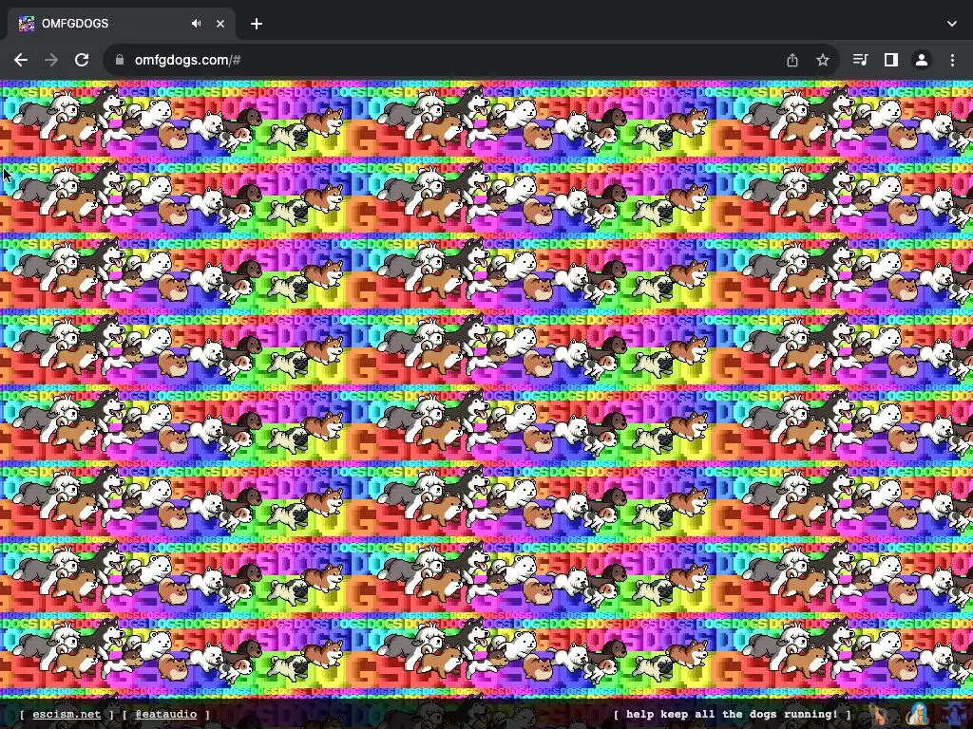The width and height of the screenshot is (973, 729).
Task: Click the blue pixel icon at footer end
Action: (x=952, y=714)
